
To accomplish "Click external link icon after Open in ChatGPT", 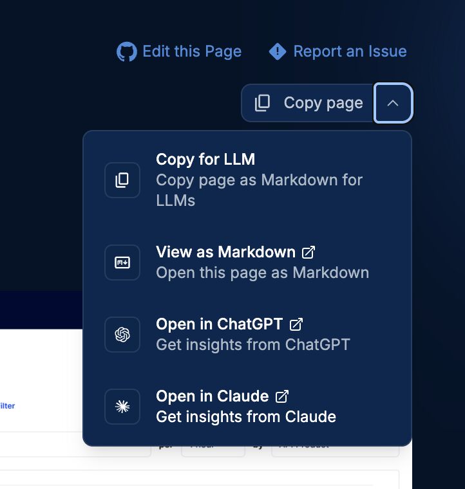I will 296,324.
